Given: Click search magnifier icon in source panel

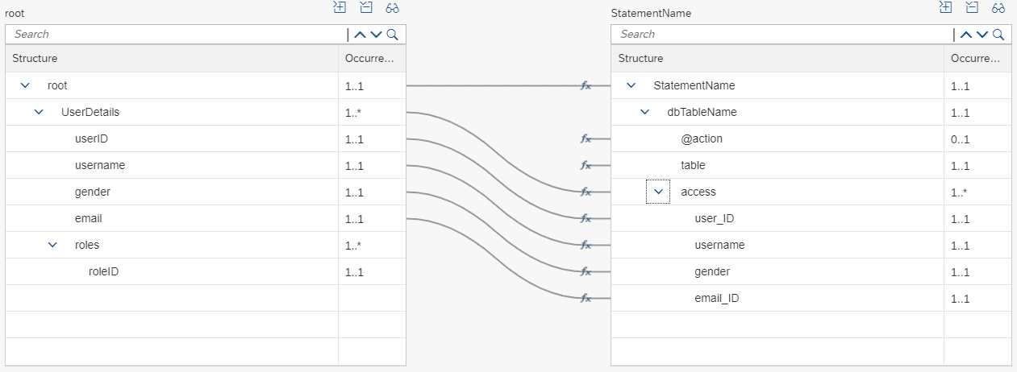Looking at the screenshot, I should [392, 35].
